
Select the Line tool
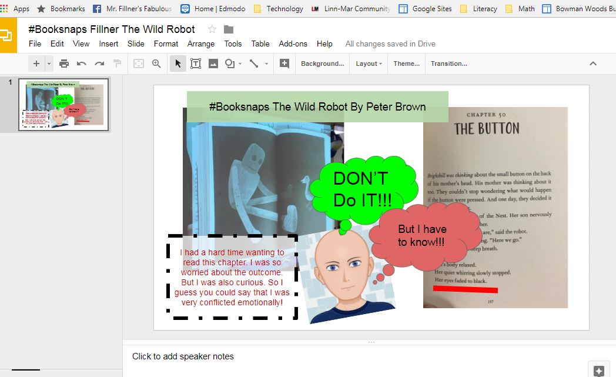tap(254, 64)
